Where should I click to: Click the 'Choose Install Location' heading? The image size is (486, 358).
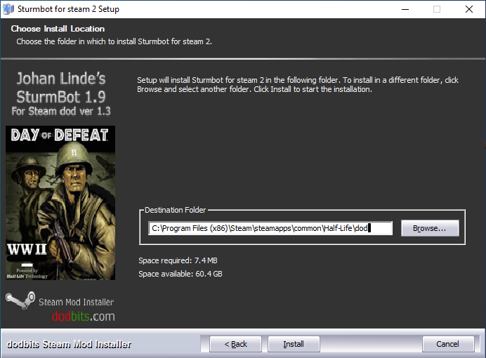click(58, 29)
